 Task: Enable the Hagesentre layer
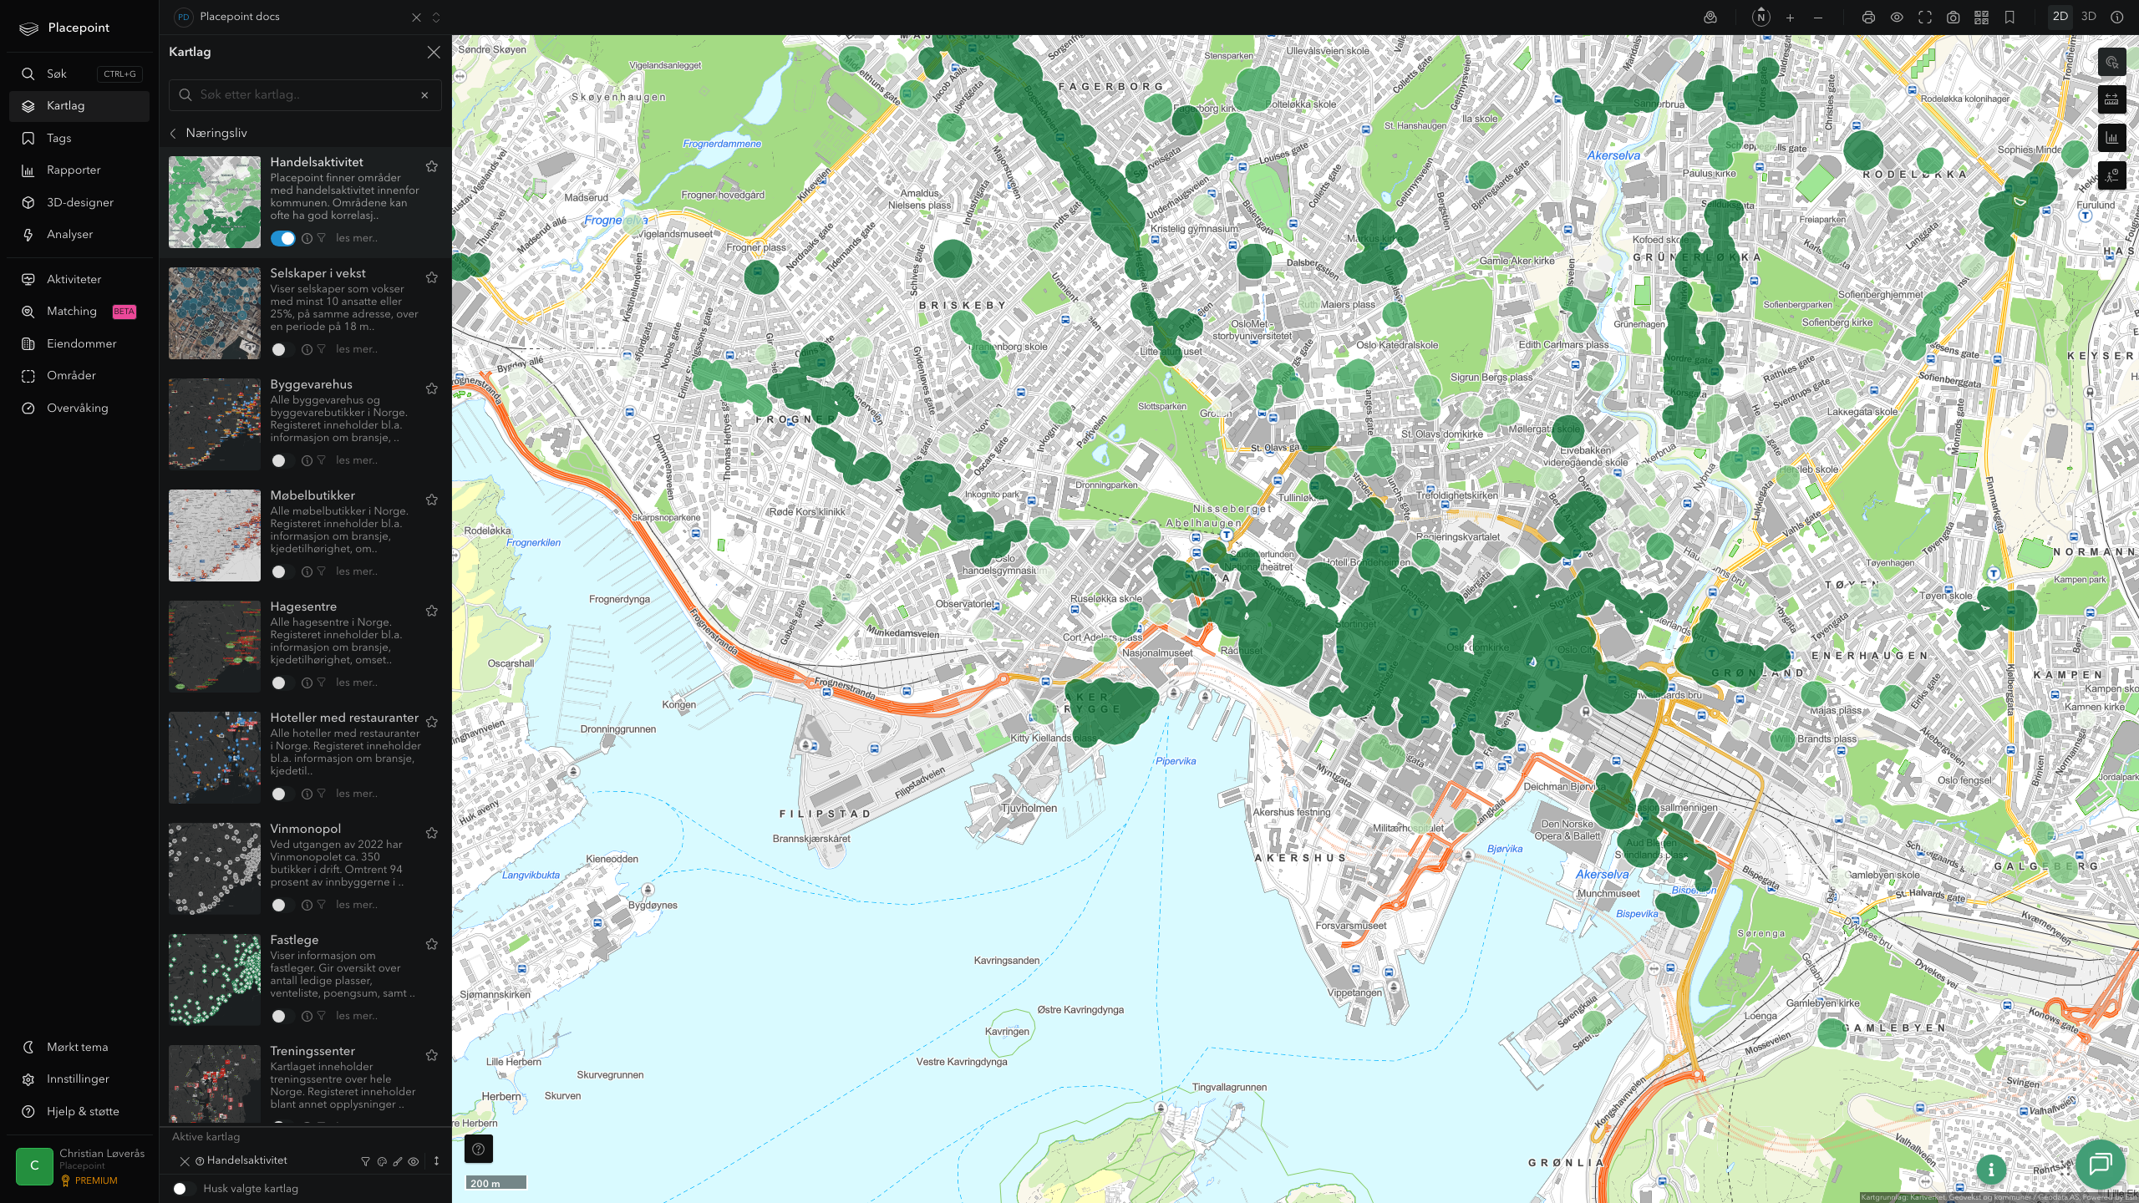pyautogui.click(x=282, y=683)
